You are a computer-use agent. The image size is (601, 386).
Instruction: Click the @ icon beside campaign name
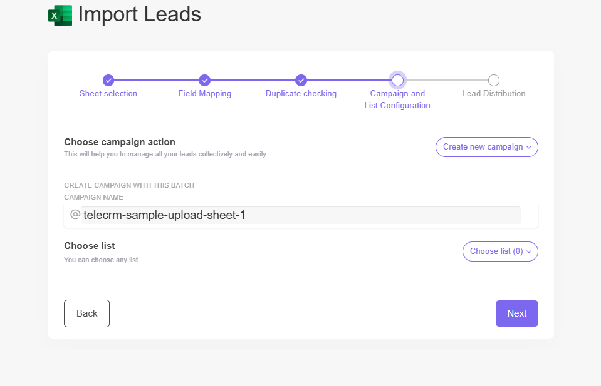(75, 215)
